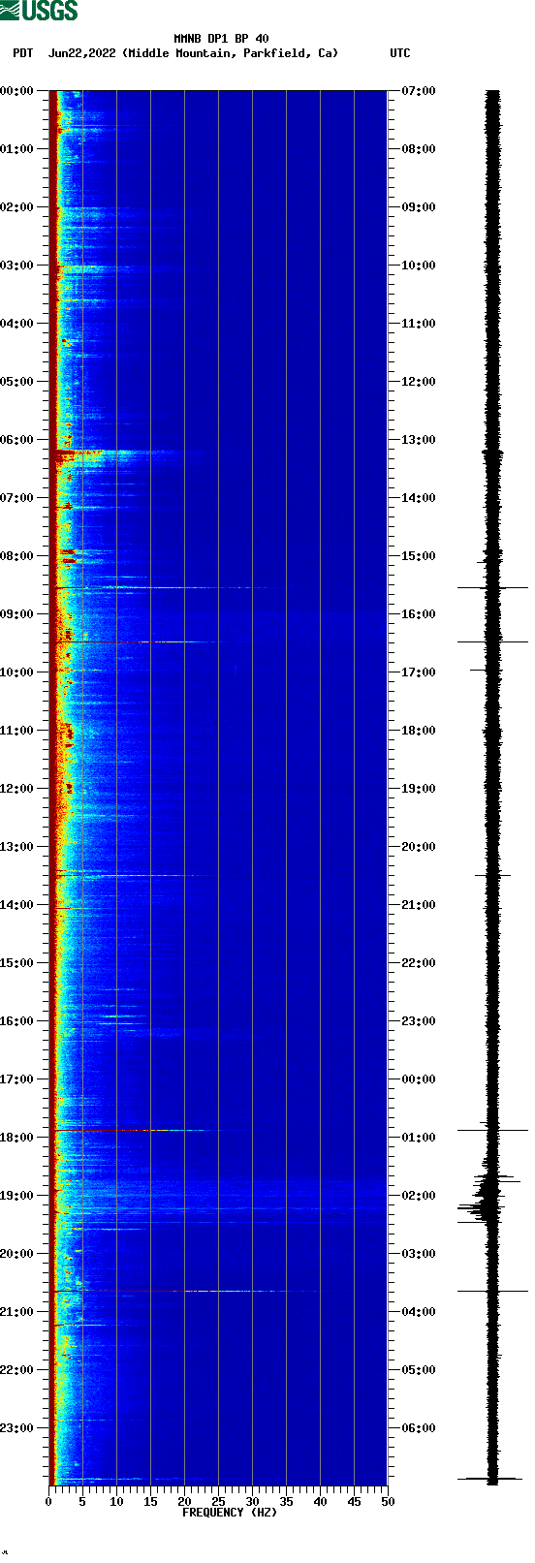Click the 19:00 PDT time label
535x1563 pixels.
[x=17, y=1196]
